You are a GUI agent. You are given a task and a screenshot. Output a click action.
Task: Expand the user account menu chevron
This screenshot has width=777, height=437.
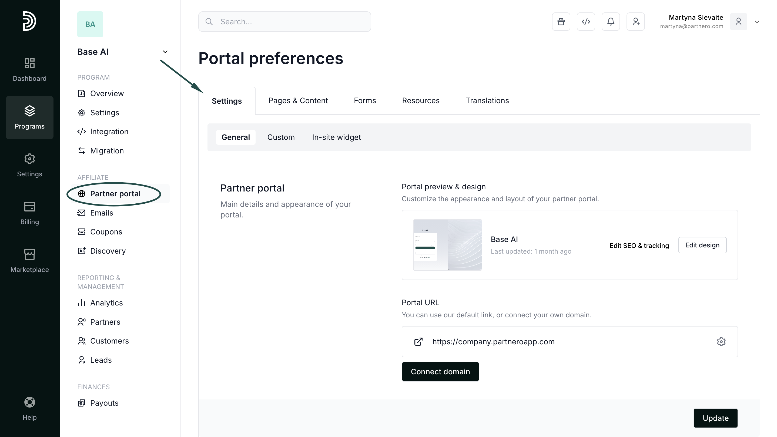click(x=757, y=22)
